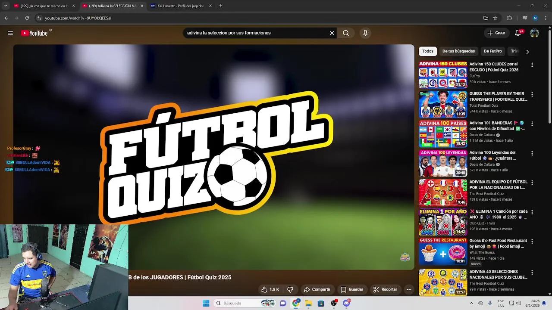Image resolution: width=552 pixels, height=310 pixels.
Task: Click the Crear button
Action: (x=496, y=33)
